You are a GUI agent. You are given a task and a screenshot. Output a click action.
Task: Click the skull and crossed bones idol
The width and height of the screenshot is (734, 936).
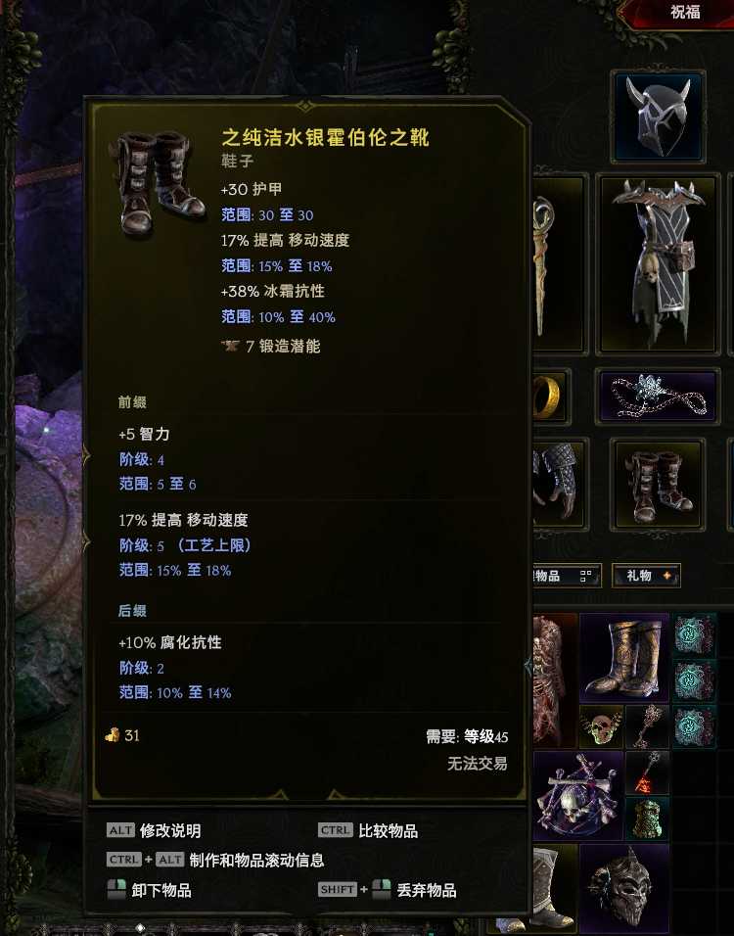click(x=578, y=796)
